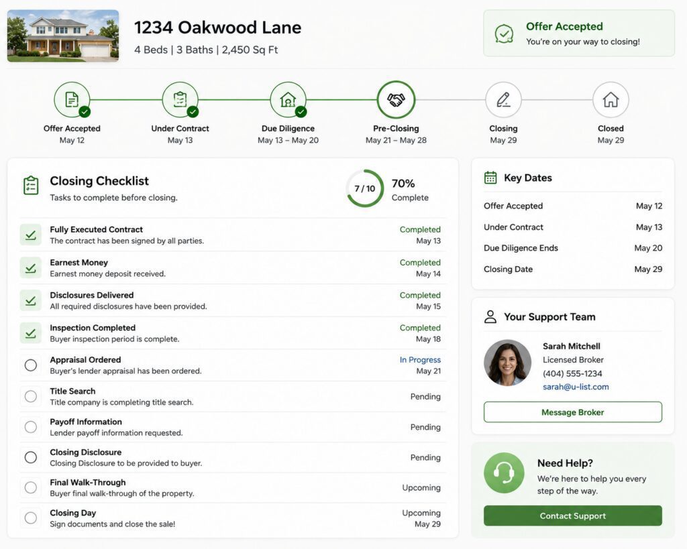Mark Closing Day task circle
Screen dimensions: 687x549
[31, 518]
